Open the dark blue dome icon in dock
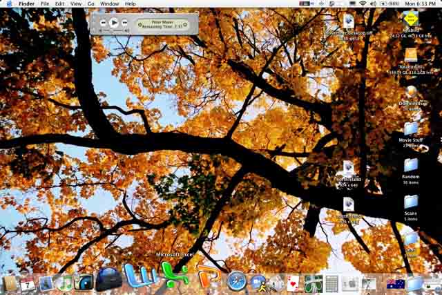 108,280
